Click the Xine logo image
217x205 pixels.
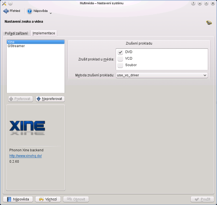[27, 127]
